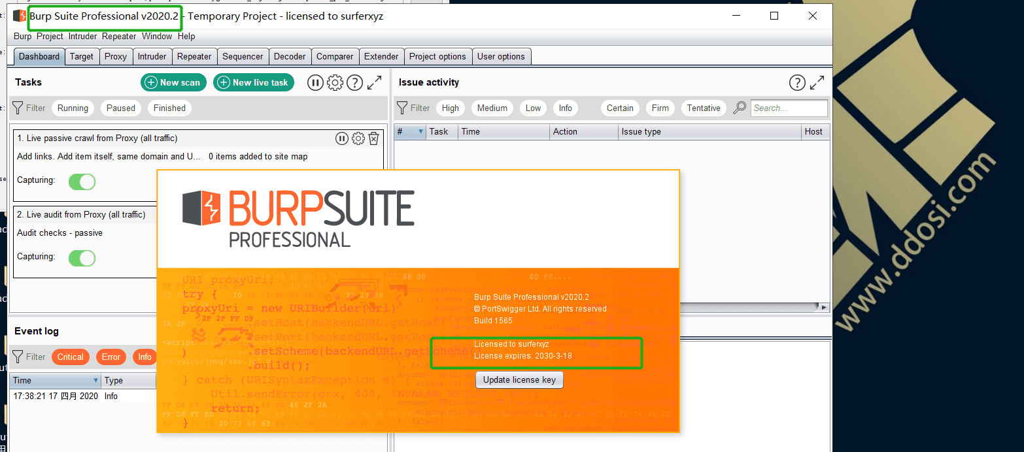Switch to the Dashboard tab
Viewport: 1024px width, 452px height.
(39, 57)
